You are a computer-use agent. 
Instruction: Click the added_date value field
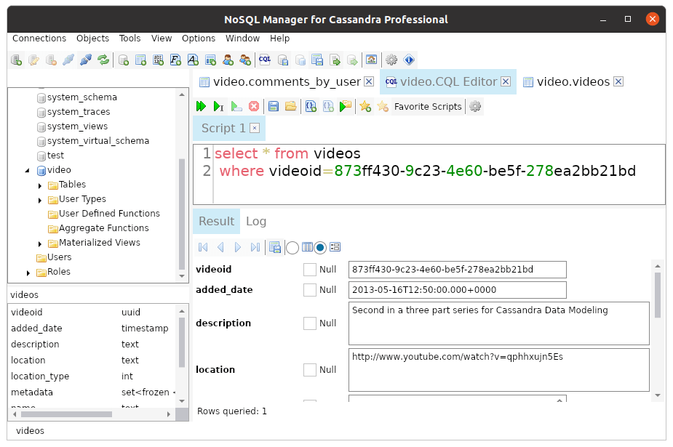(x=457, y=290)
